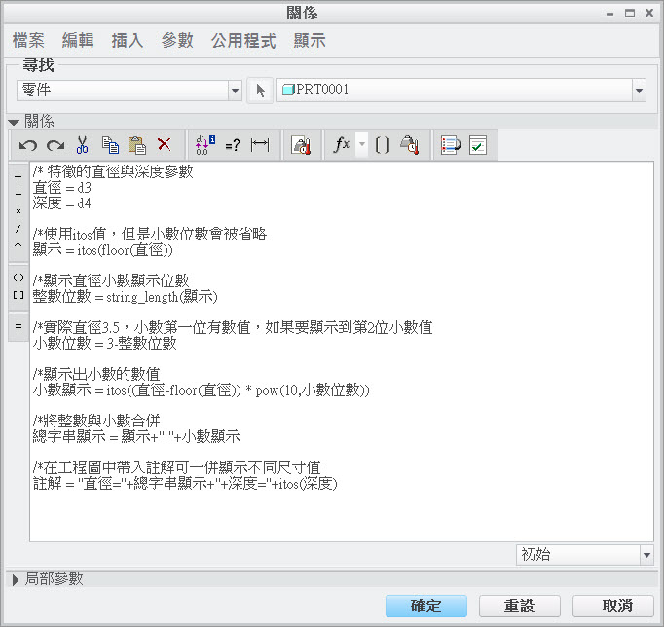The height and width of the screenshot is (627, 664).
Task: Insert caret power operator
Action: point(18,244)
